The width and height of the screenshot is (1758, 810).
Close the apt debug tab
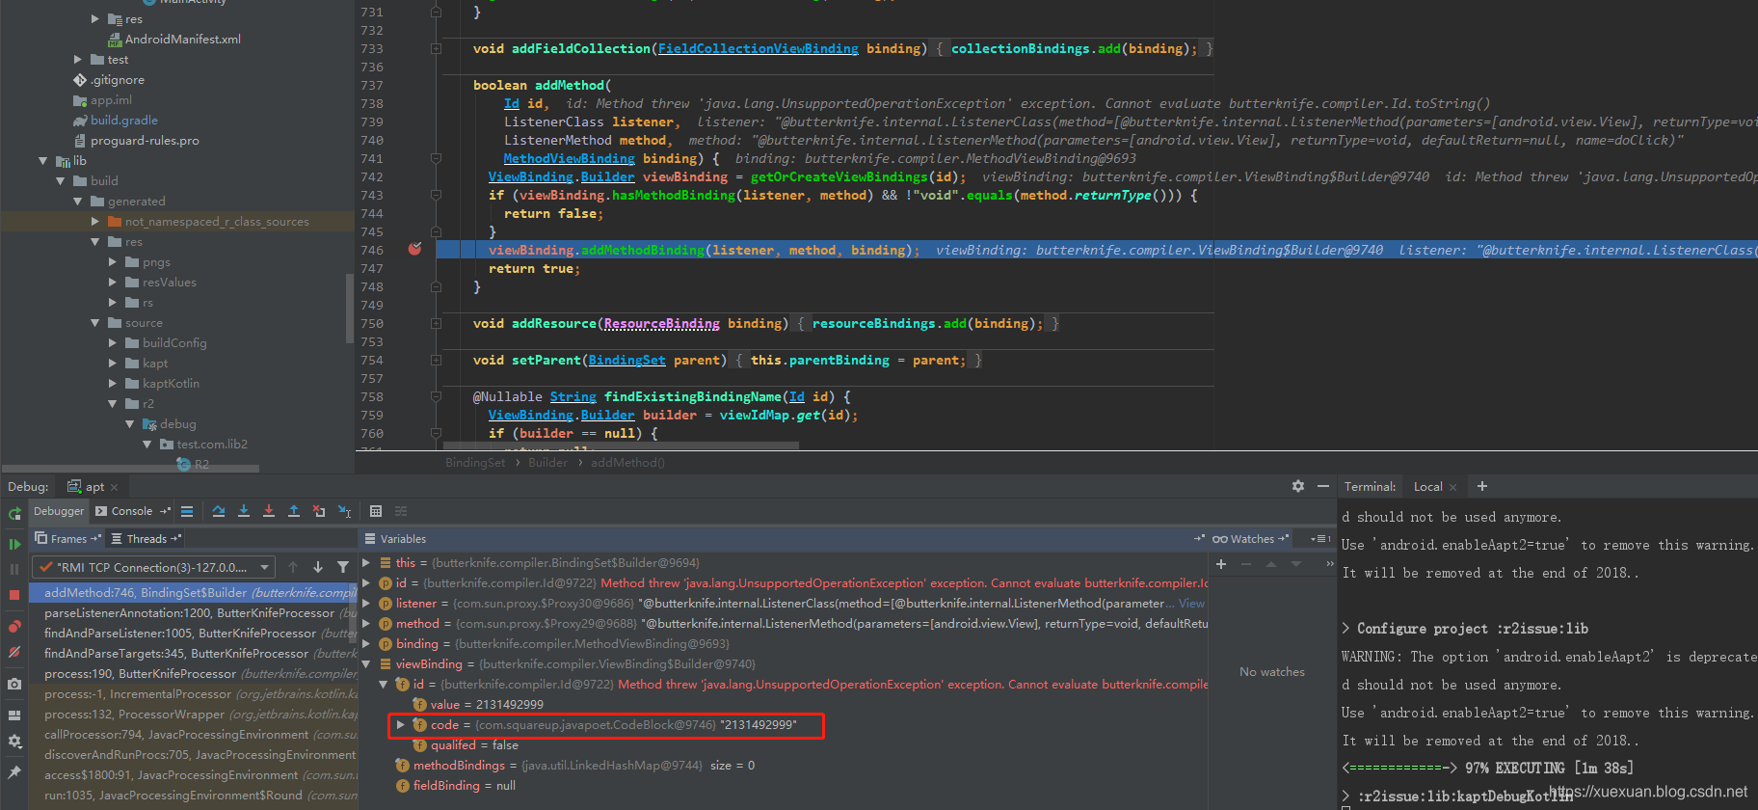click(x=114, y=487)
